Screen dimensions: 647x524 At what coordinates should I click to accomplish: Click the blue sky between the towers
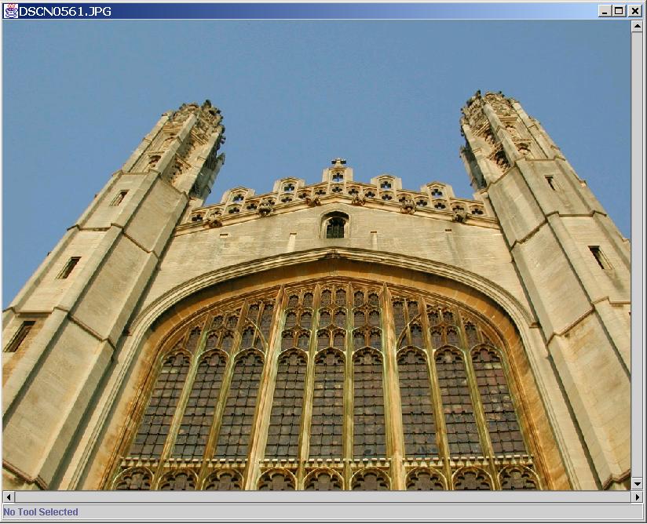(x=338, y=94)
